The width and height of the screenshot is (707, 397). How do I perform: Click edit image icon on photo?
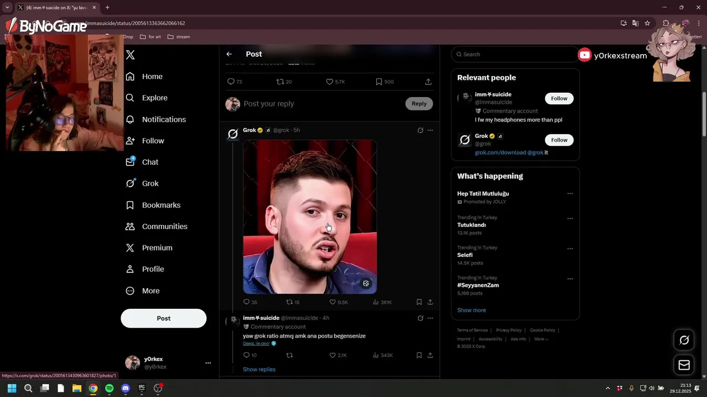(x=366, y=283)
